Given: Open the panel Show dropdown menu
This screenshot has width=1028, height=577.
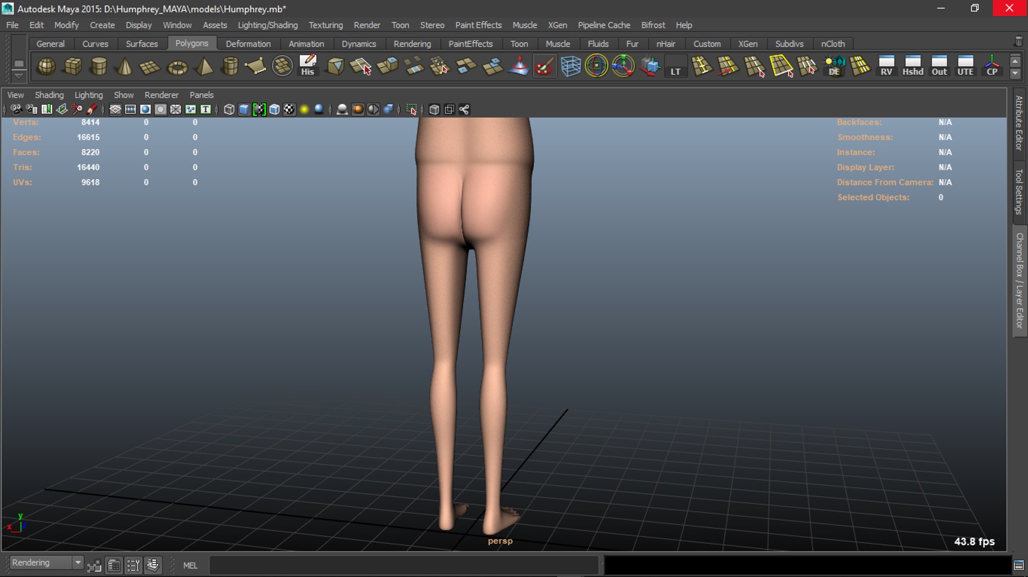Looking at the screenshot, I should coord(124,95).
